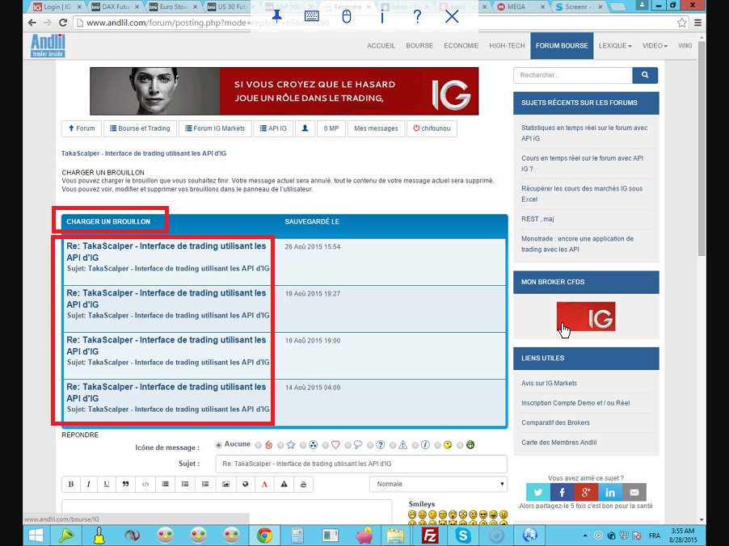The height and width of the screenshot is (546, 729).
Task: Share the topic on Facebook
Action: (562, 492)
